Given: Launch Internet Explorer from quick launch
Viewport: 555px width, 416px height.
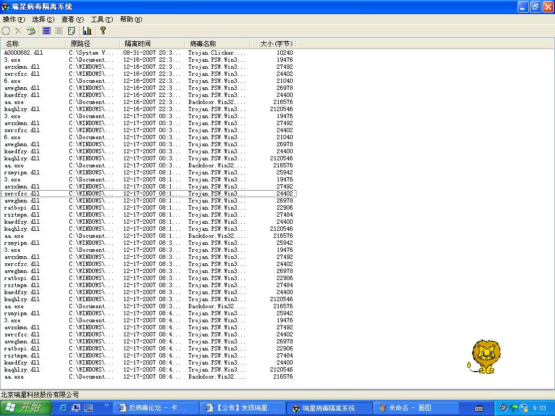Looking at the screenshot, I should [x=63, y=408].
